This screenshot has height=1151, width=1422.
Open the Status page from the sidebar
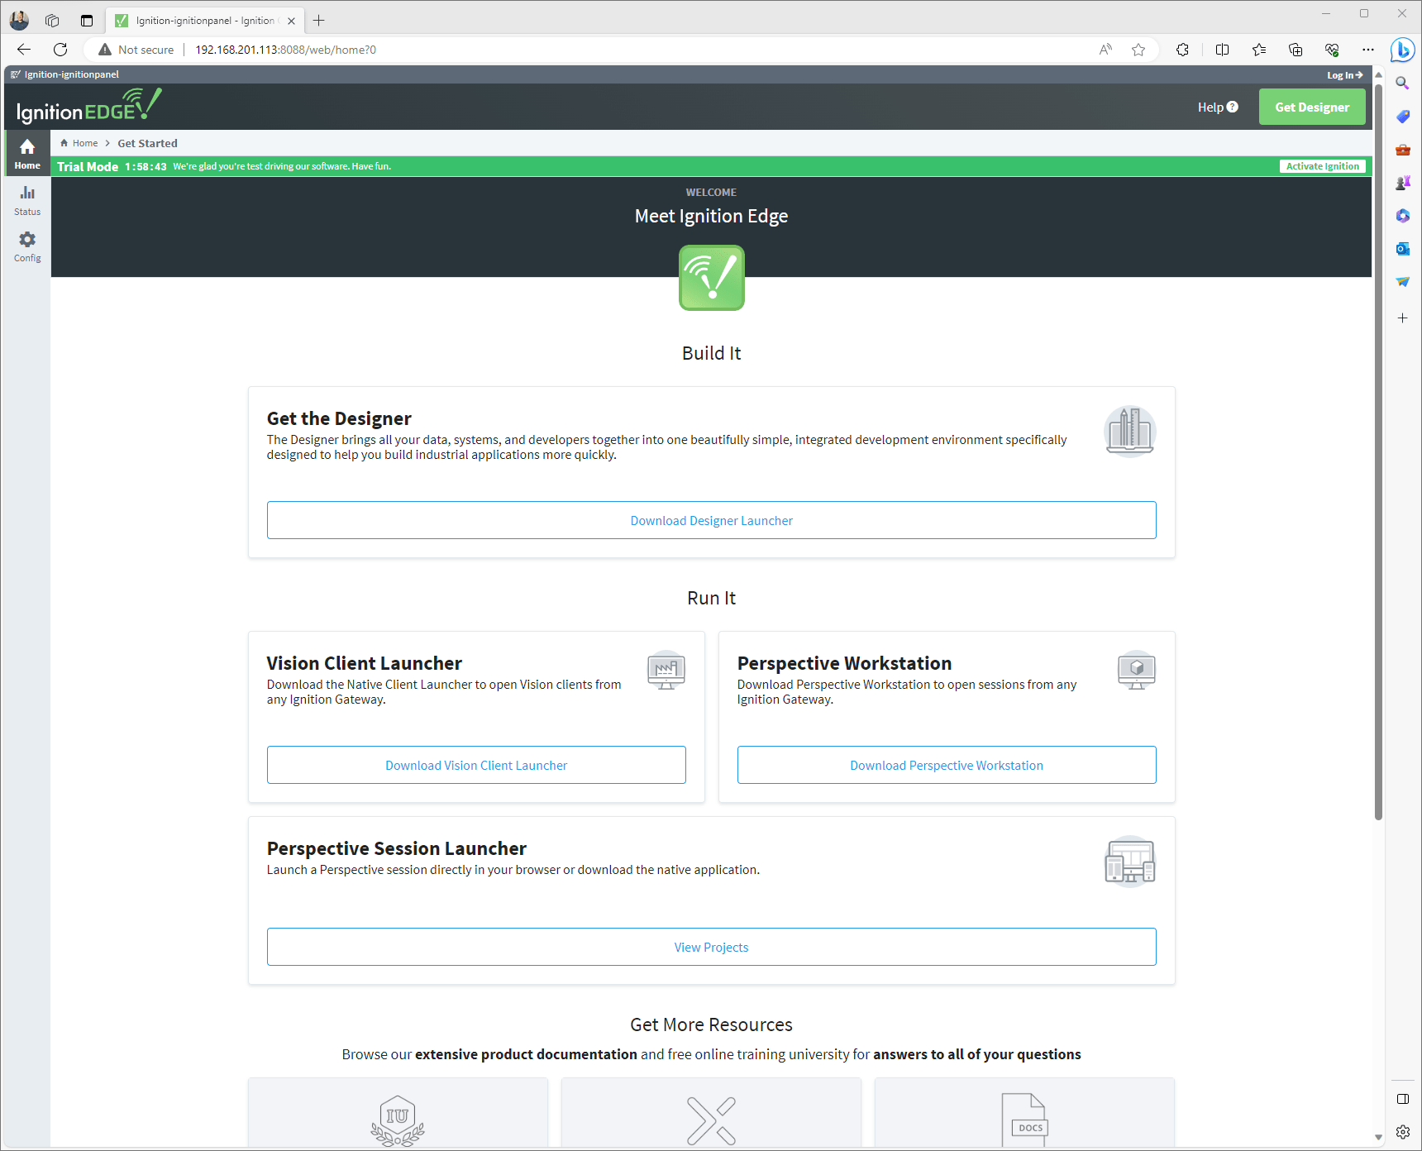(x=26, y=199)
